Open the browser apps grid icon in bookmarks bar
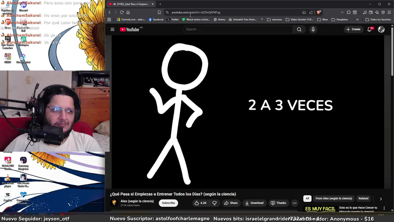The height and width of the screenshot is (222, 394). pyautogui.click(x=109, y=19)
